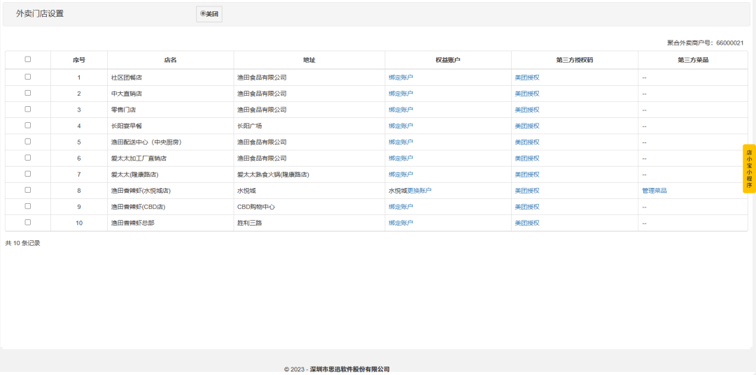756x375 pixels.
Task: Open 美团授权 for 爱太太加工厂直销店
Action: tap(527, 159)
